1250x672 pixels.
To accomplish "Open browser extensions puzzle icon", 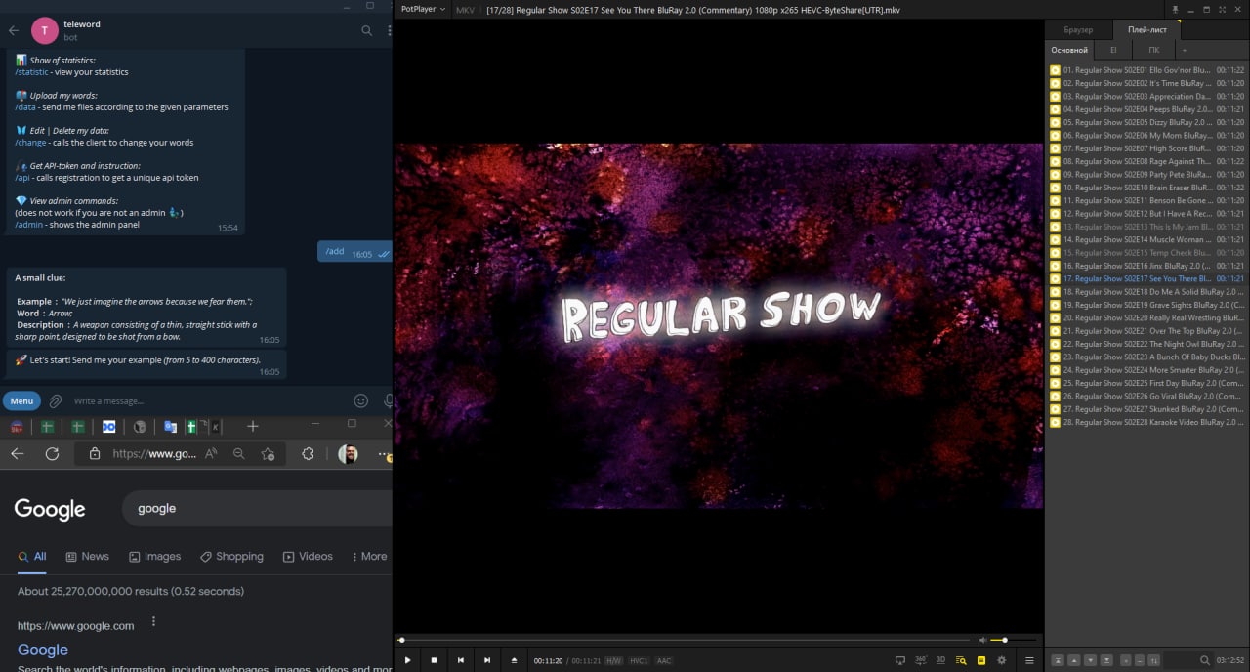I will (309, 454).
